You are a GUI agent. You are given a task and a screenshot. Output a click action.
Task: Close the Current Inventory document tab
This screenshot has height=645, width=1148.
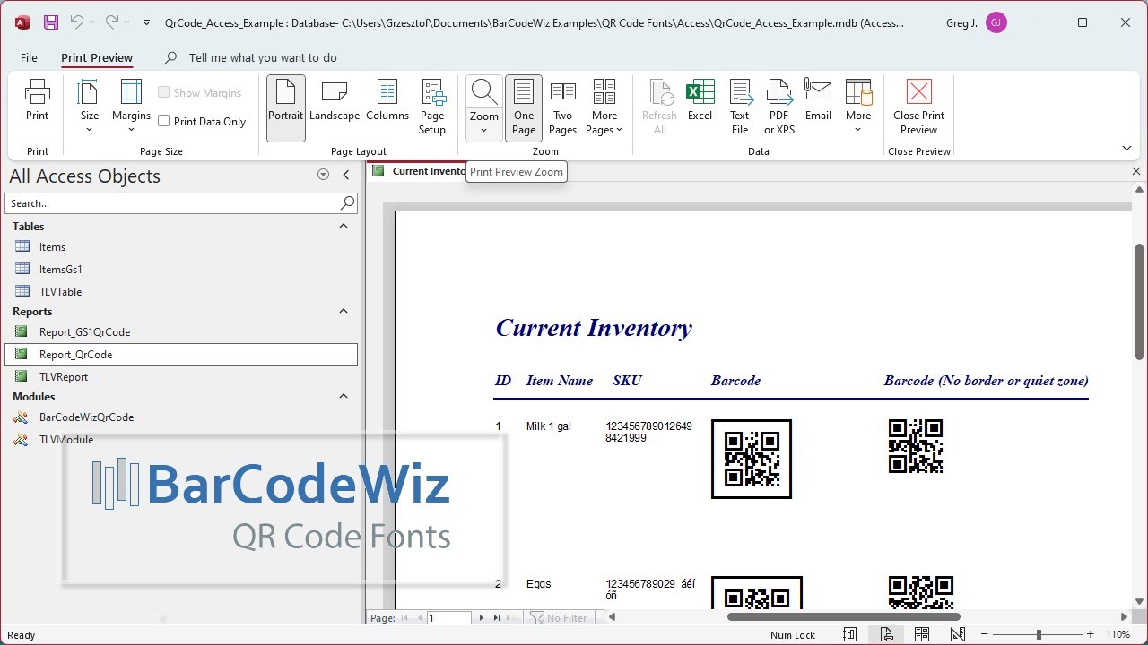click(1136, 171)
